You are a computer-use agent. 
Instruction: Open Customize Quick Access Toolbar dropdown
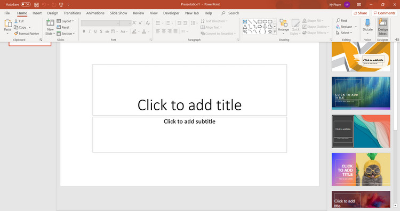pos(69,5)
